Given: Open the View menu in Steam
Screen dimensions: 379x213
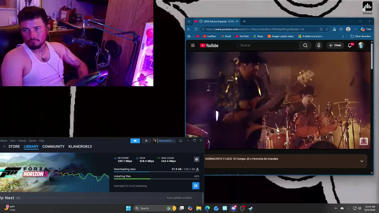Looking at the screenshot, I should (x=12, y=141).
